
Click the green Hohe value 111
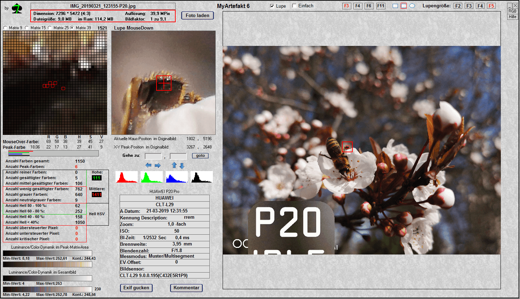[96, 178]
